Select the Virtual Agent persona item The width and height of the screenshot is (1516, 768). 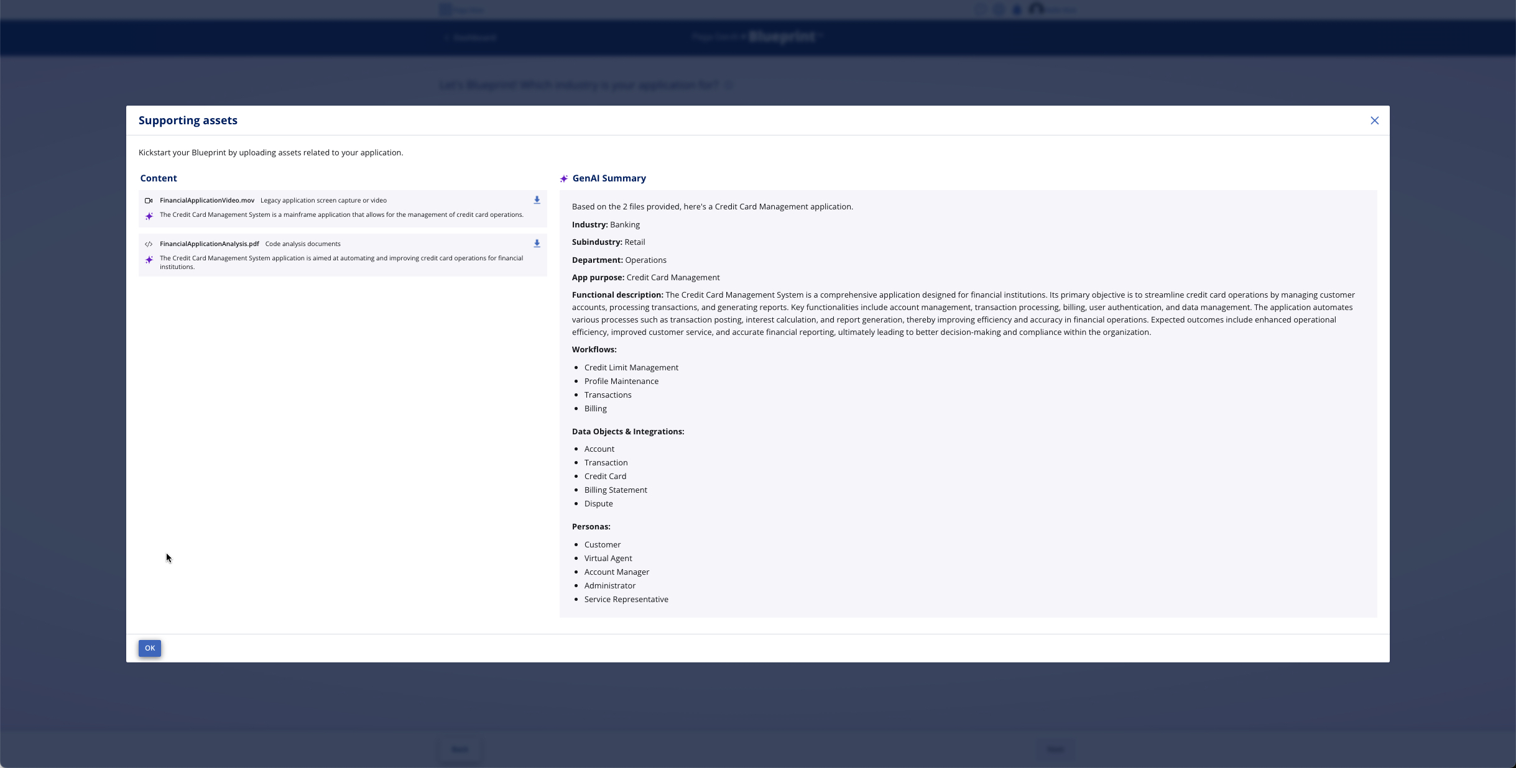tap(608, 559)
